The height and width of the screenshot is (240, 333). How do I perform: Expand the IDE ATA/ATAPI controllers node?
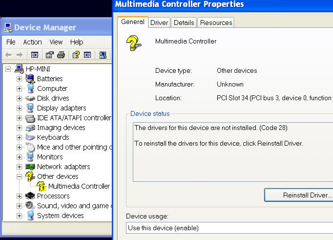[x=19, y=118]
